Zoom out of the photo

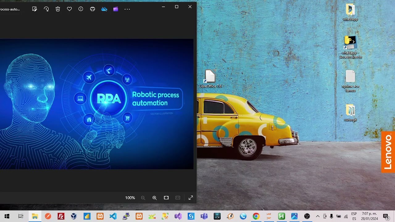[143, 198]
